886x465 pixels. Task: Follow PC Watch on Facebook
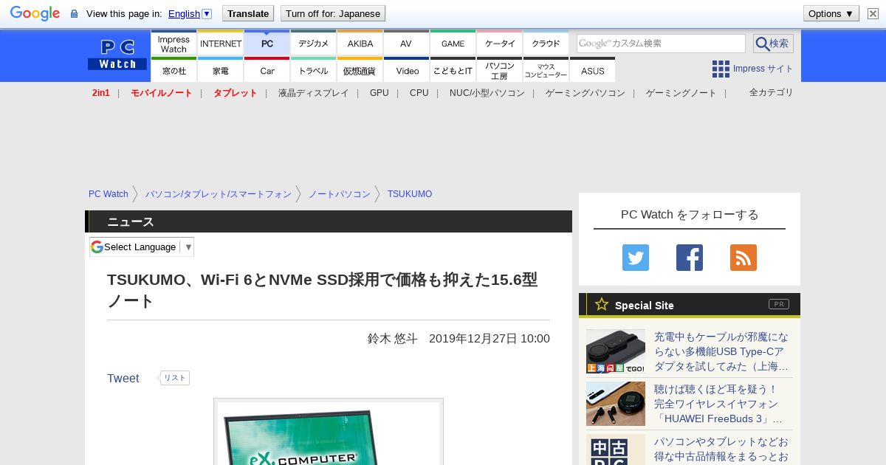[x=690, y=258]
